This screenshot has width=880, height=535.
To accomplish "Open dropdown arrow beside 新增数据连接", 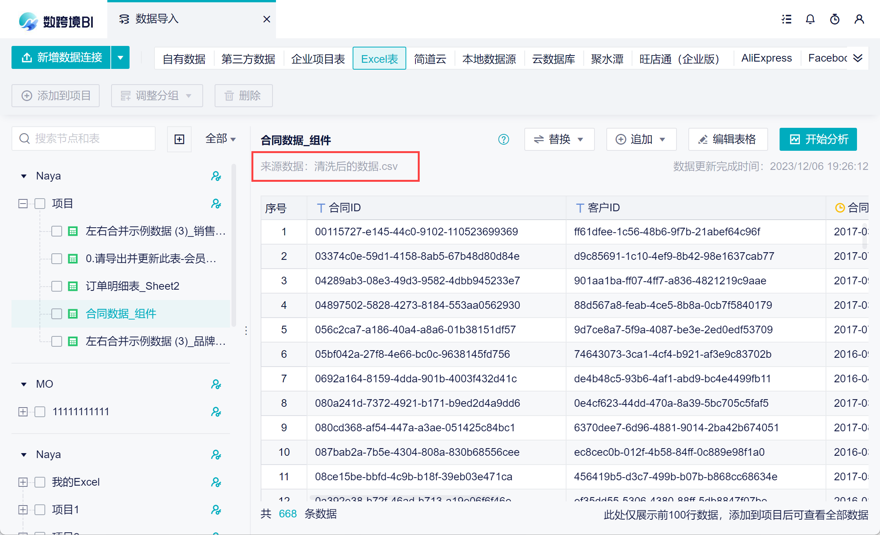I will click(x=120, y=58).
